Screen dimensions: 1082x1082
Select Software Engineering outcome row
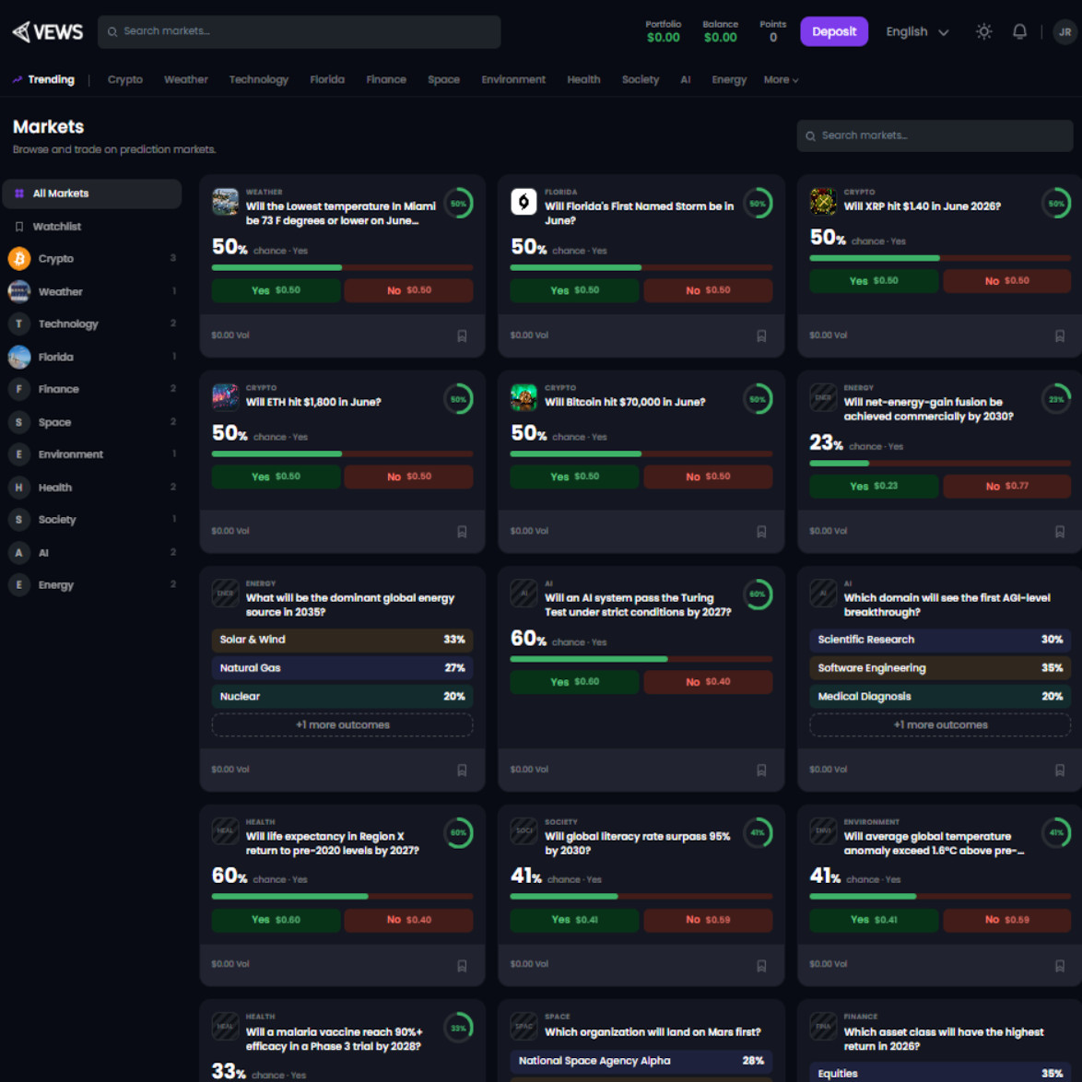[940, 668]
